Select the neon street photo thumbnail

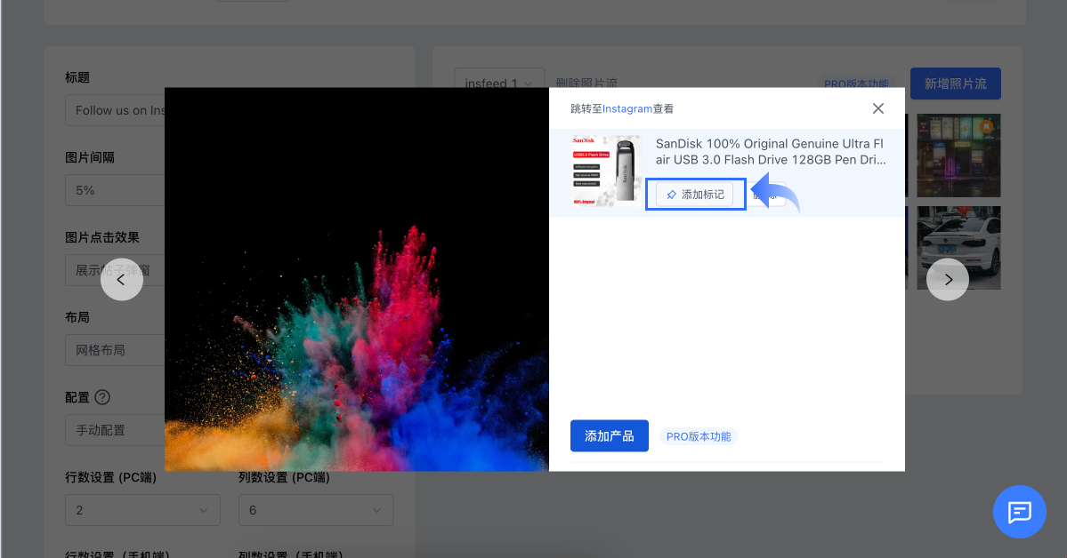coord(958,155)
